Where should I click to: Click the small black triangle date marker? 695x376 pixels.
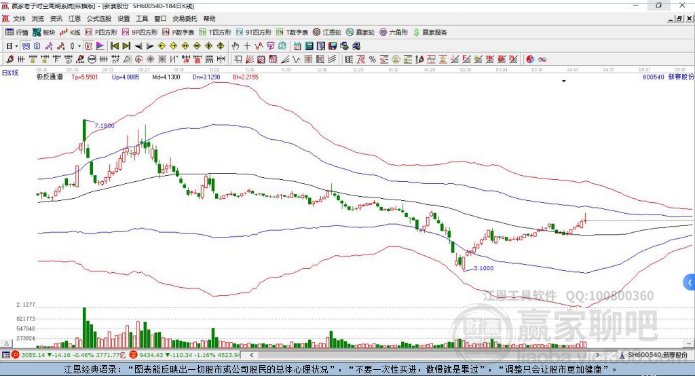[x=564, y=81]
